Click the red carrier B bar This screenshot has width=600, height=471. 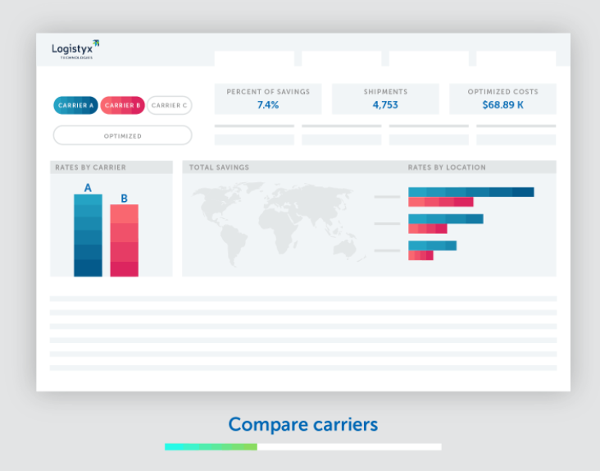(x=125, y=240)
